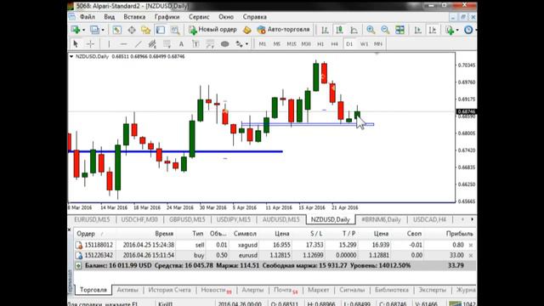Tile chart windows icon
Viewport: 544px width, 306px height.
399,30
